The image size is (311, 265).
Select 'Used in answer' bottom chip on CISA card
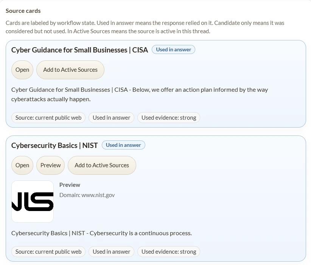pos(112,118)
